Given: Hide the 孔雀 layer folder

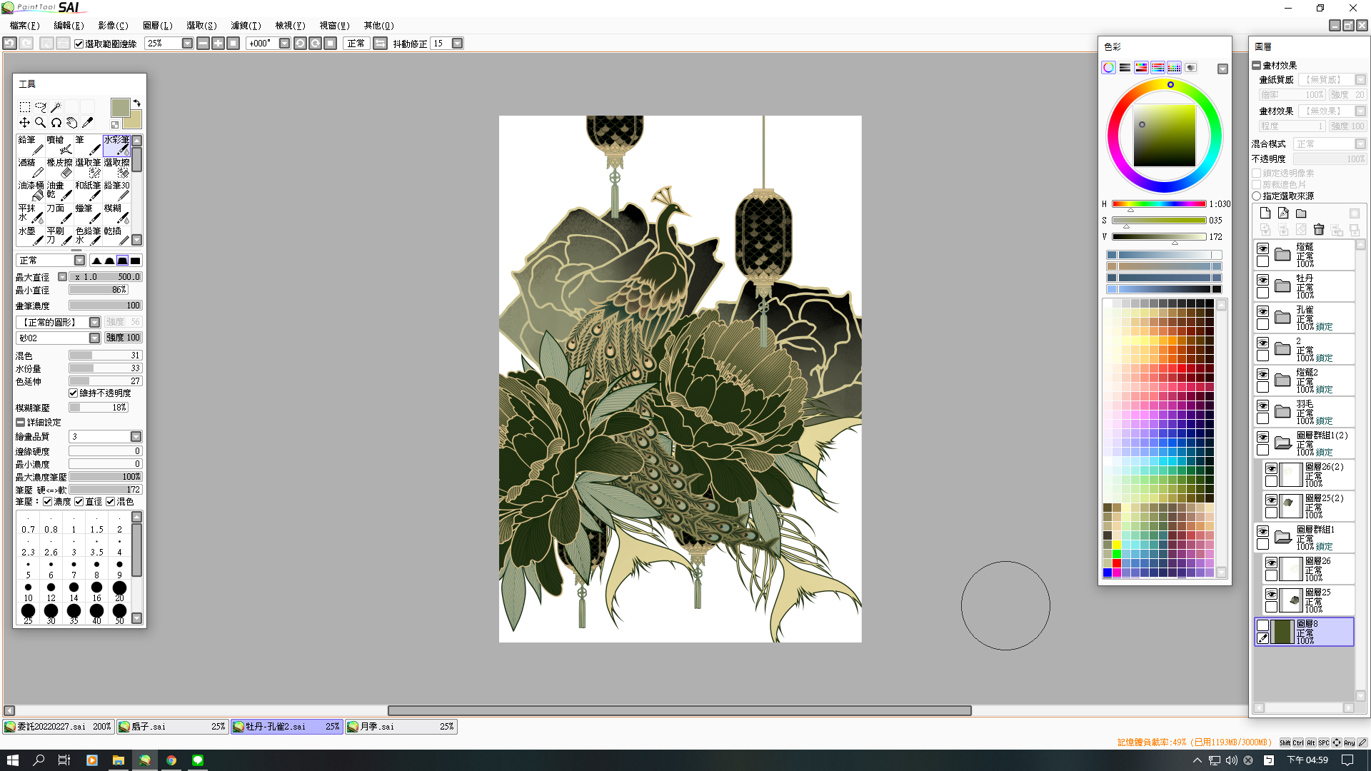Looking at the screenshot, I should point(1262,312).
